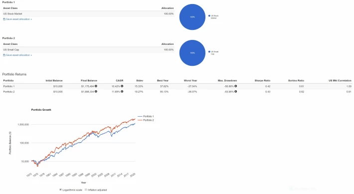Enable the Inflation adjusted checkbox
The image size is (354, 194).
[86, 190]
